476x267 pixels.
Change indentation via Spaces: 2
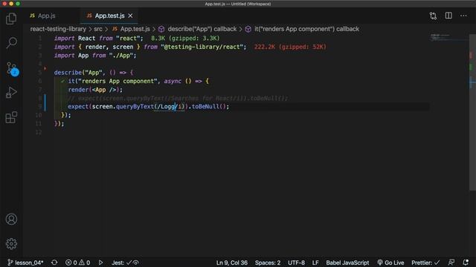268,263
